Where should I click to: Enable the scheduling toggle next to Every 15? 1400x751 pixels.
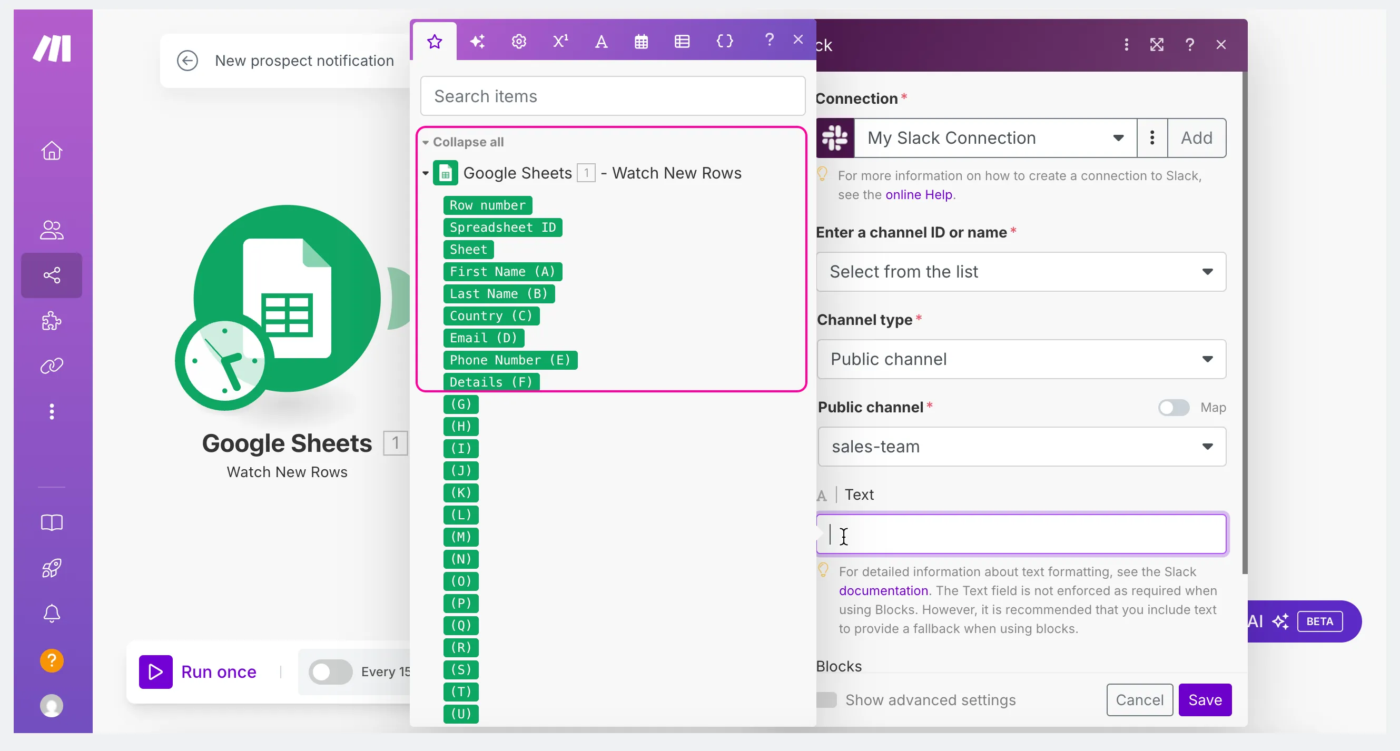click(330, 671)
